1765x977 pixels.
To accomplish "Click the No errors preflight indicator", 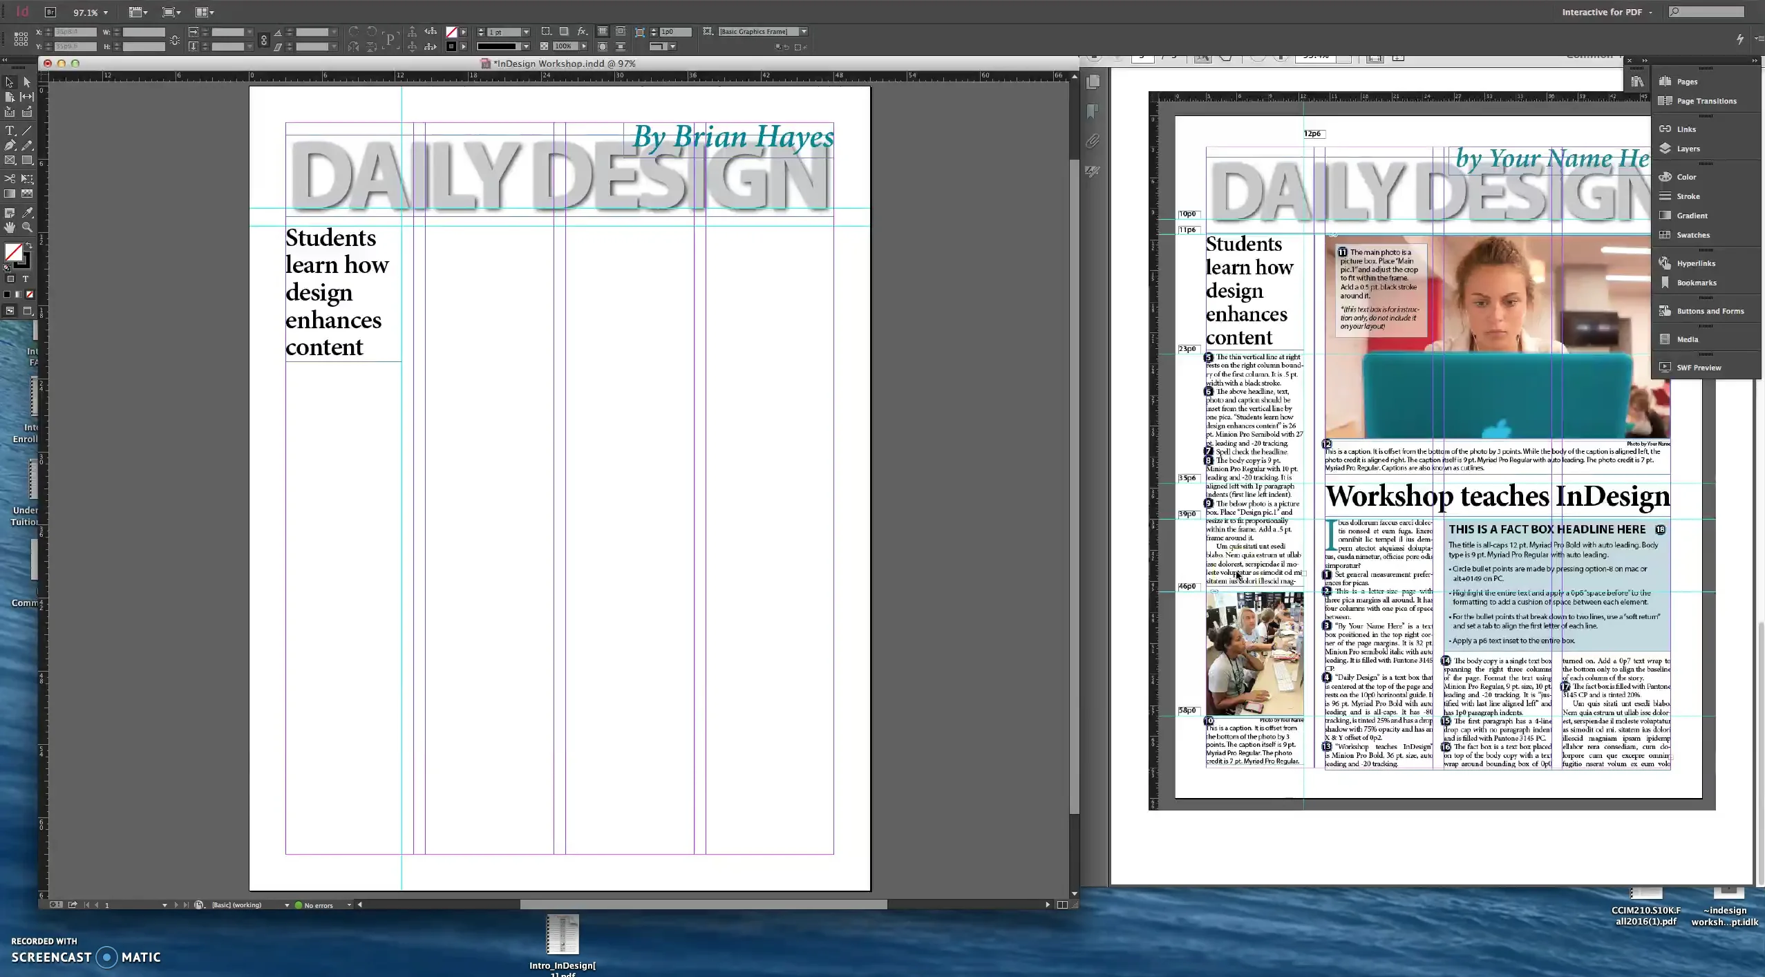I will [x=315, y=904].
